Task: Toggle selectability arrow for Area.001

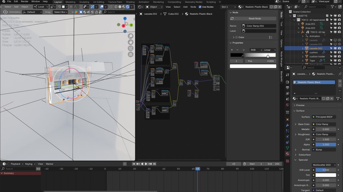Action: tap(331, 24)
